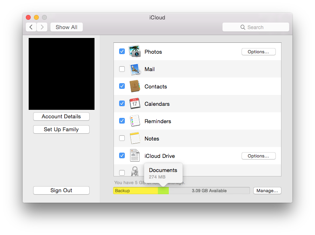The width and height of the screenshot is (315, 235).
Task: Click the Calendars icon showing 17
Action: (x=134, y=103)
